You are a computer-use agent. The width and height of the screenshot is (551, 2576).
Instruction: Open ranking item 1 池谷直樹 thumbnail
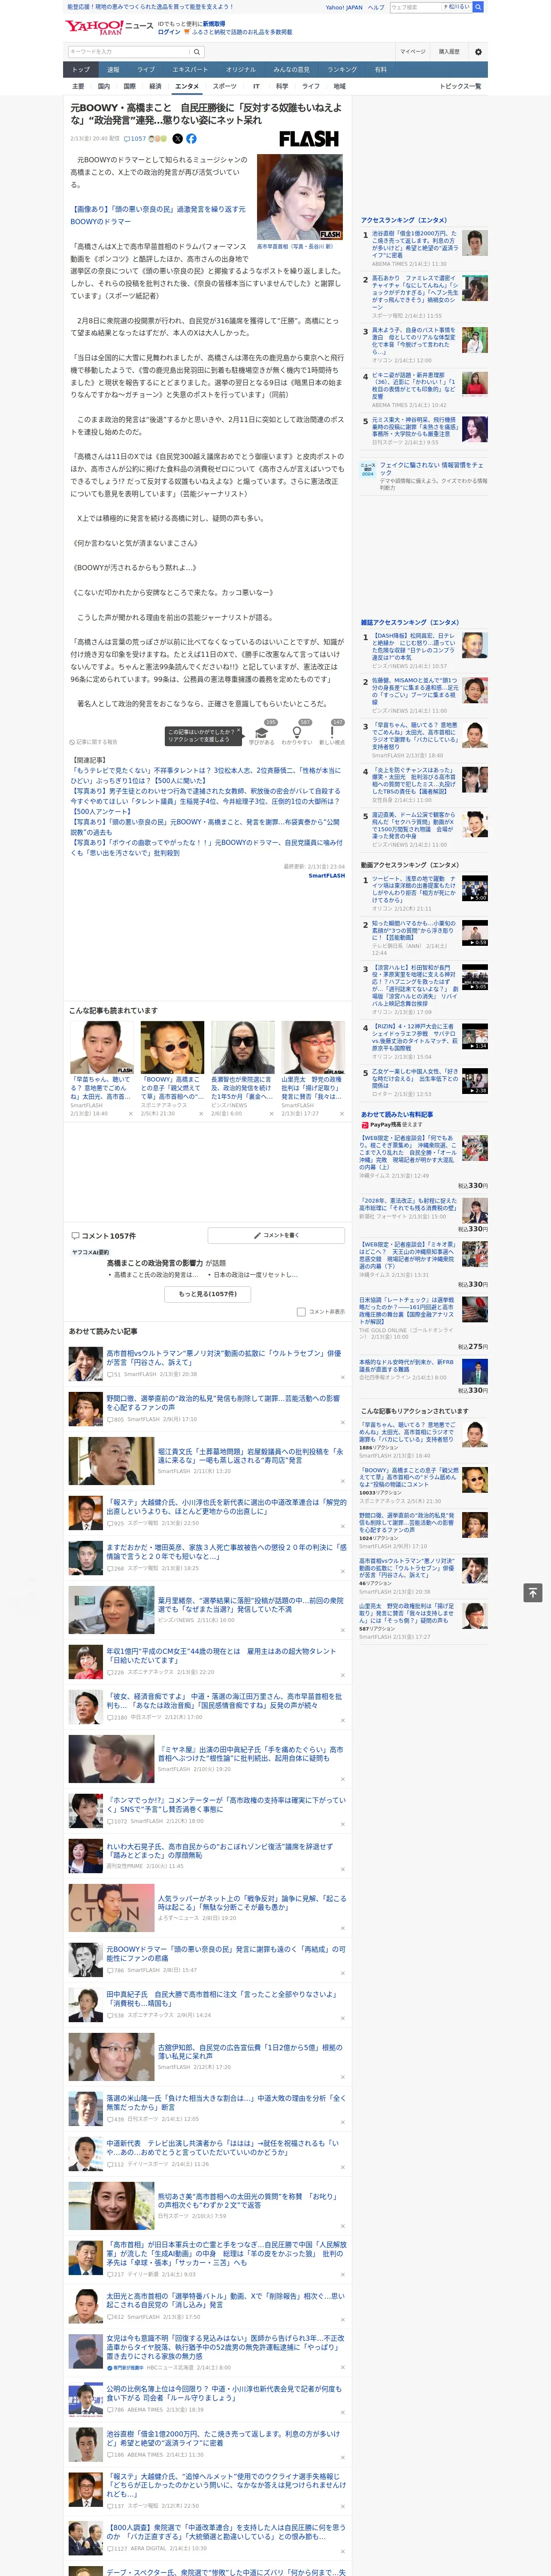coord(476,243)
